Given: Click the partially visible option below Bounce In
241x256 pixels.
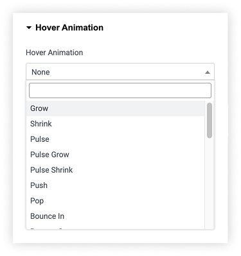Looking at the screenshot, I should (115, 227).
